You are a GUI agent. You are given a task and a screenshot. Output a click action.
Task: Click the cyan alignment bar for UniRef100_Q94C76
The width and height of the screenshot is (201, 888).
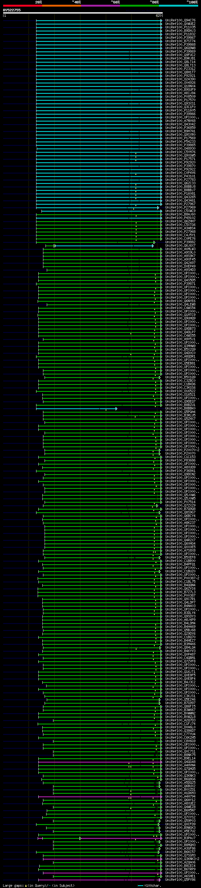point(99,20)
